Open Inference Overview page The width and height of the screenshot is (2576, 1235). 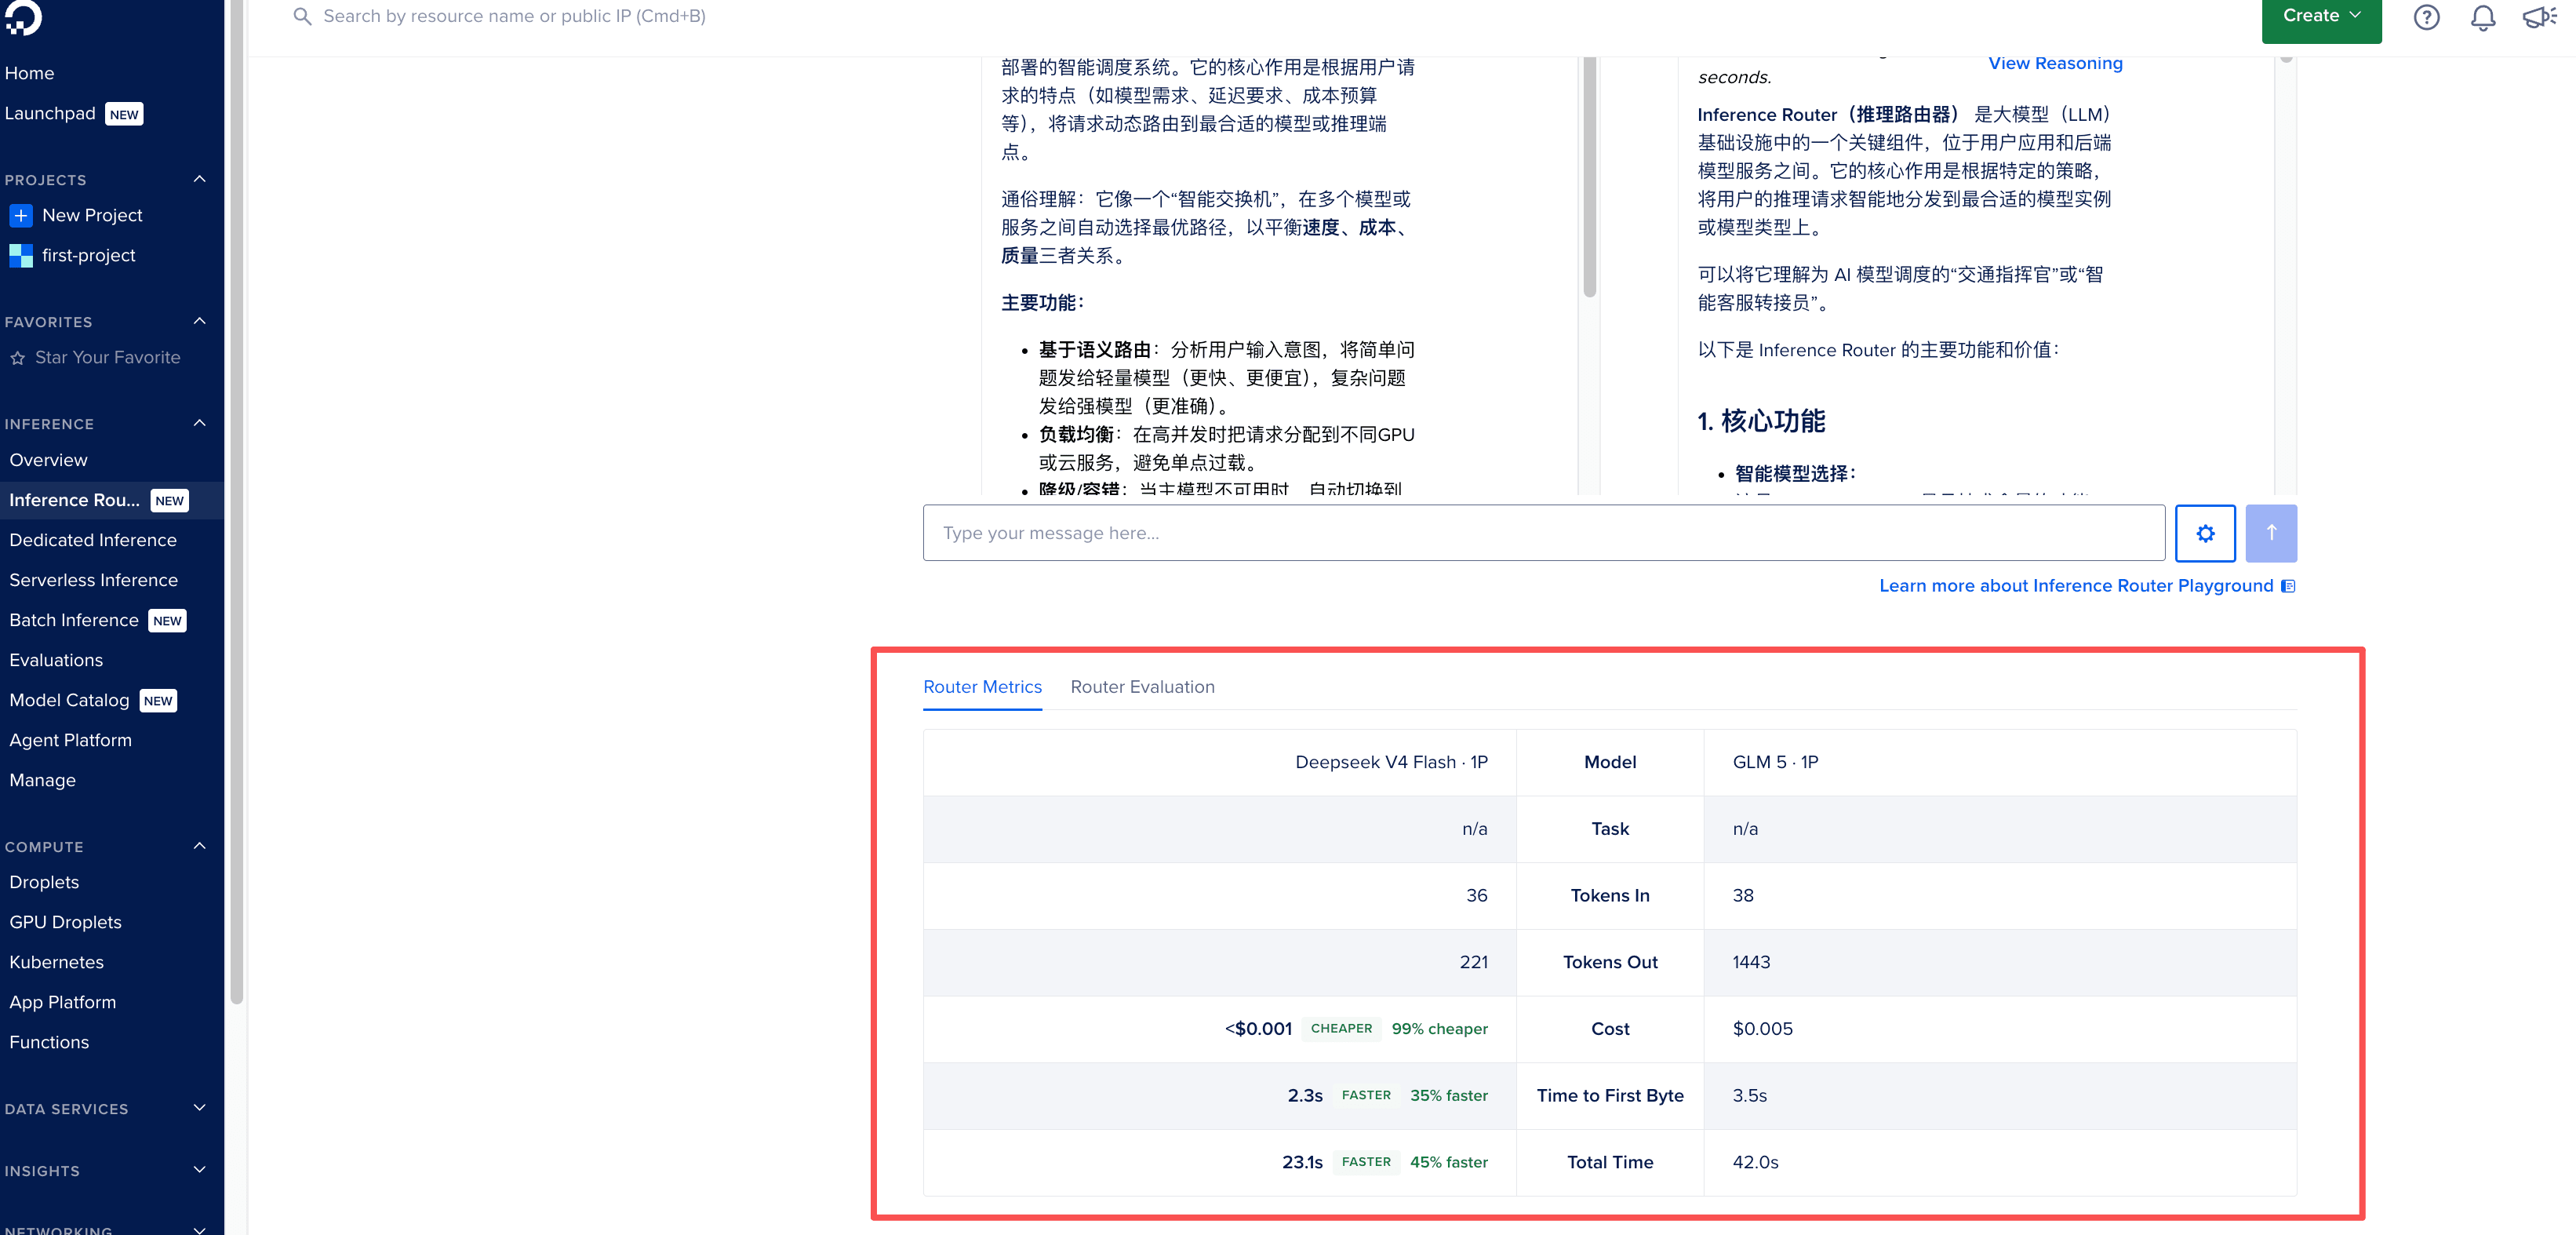point(48,460)
